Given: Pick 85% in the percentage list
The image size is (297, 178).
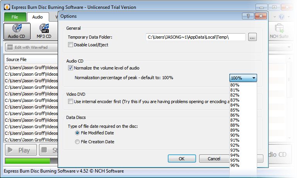Looking at the screenshot, I should 235,110.
